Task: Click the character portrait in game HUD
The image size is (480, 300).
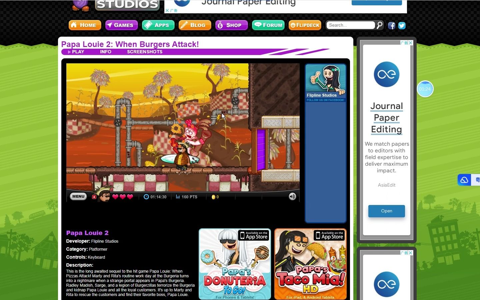Action: pos(104,194)
